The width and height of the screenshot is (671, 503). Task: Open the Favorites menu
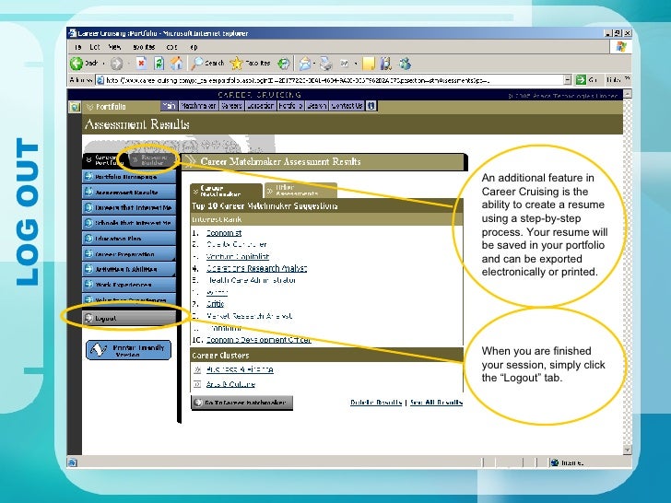tap(144, 47)
